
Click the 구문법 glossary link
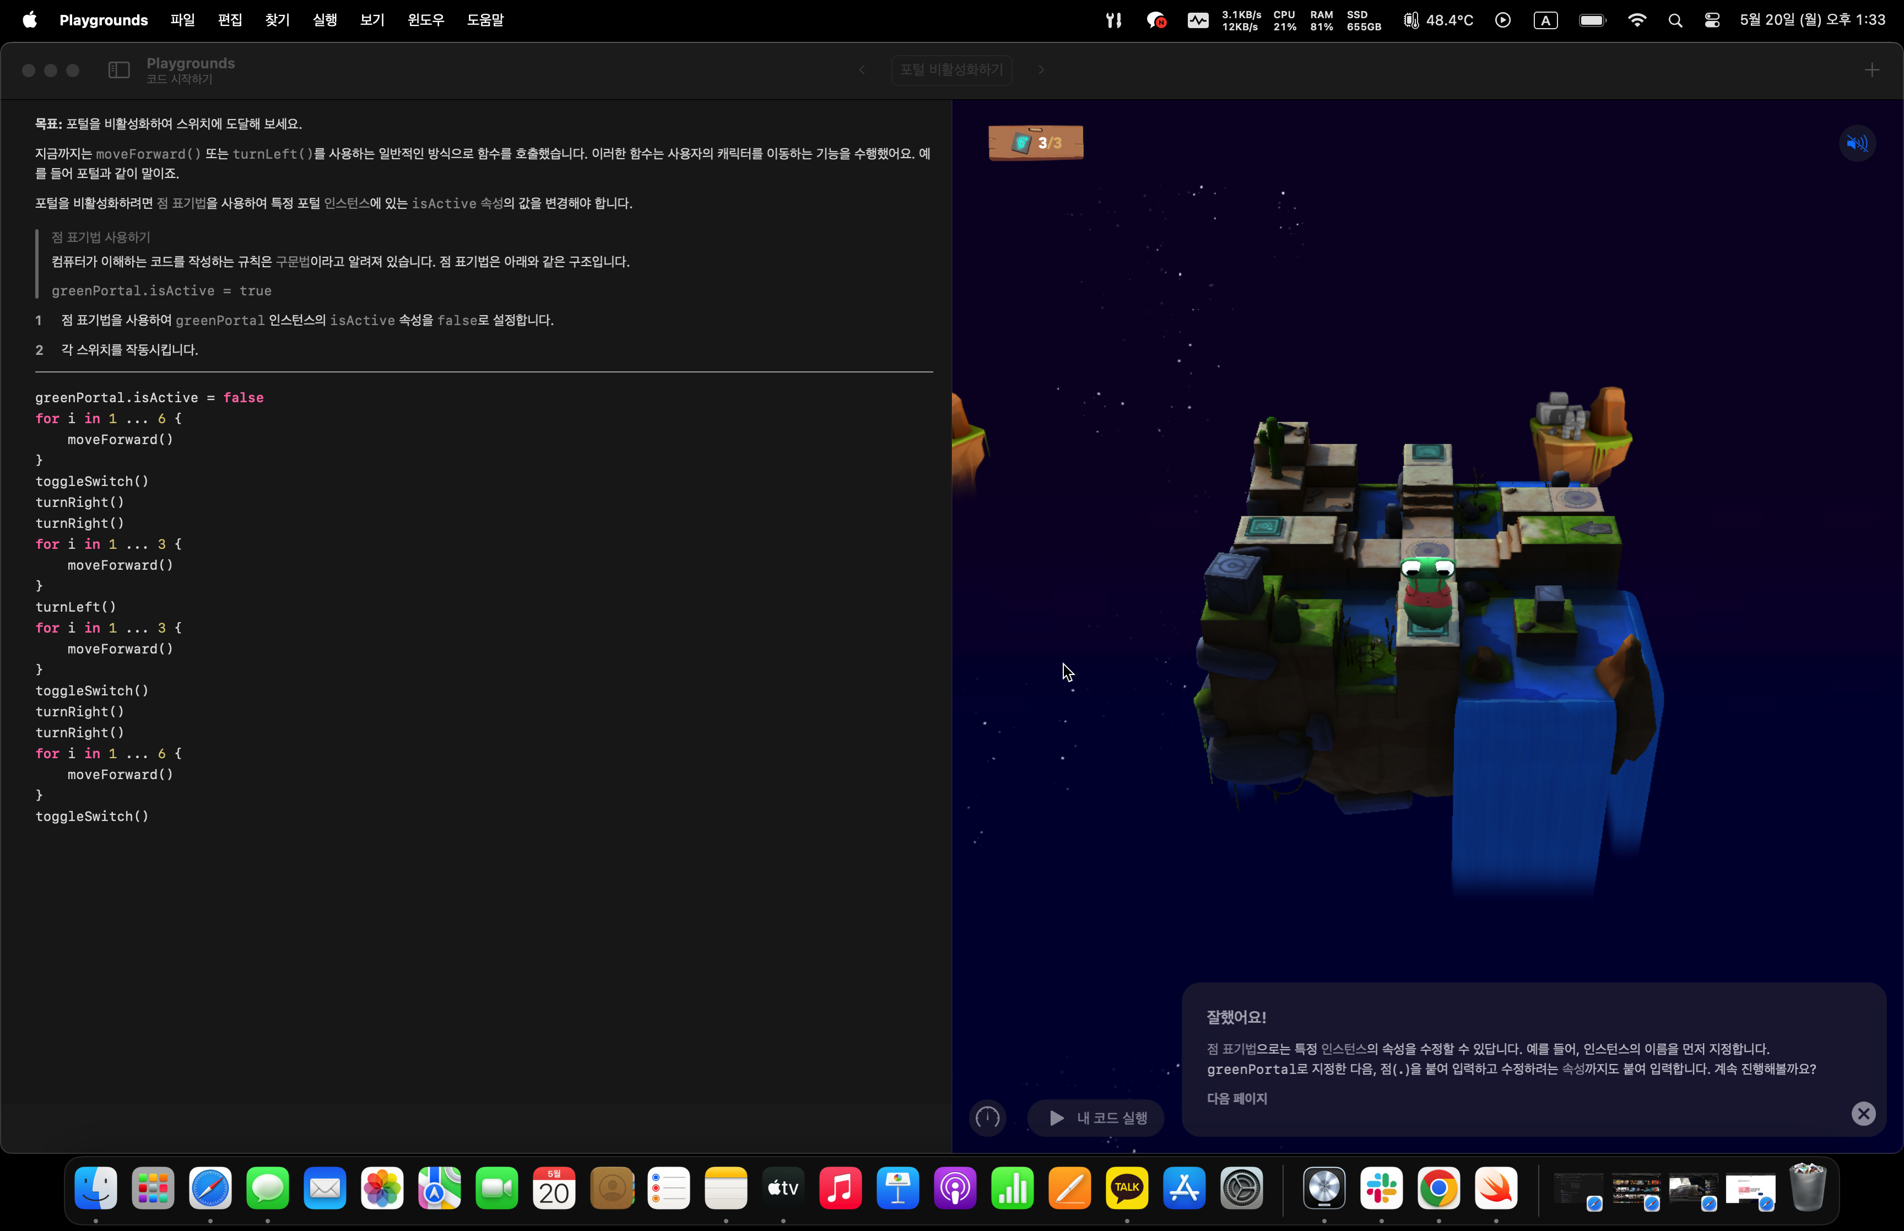293,261
